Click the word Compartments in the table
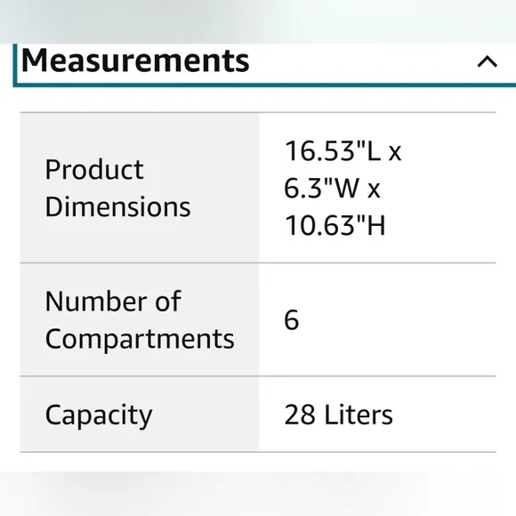516x516 pixels. [x=140, y=339]
